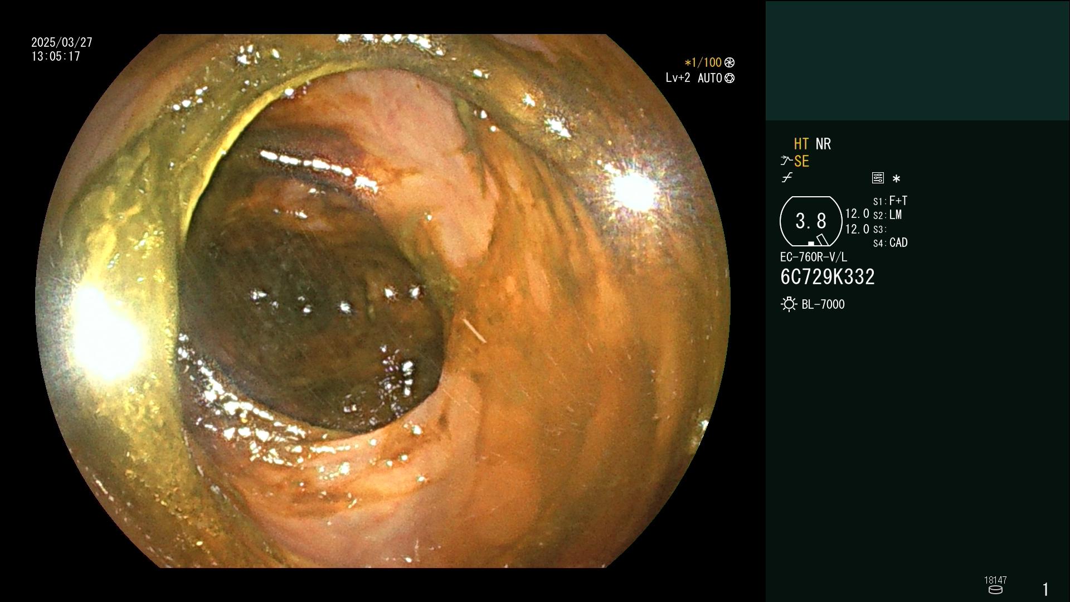Click the serial number 6C729K332
Image resolution: width=1070 pixels, height=602 pixels.
coord(828,277)
